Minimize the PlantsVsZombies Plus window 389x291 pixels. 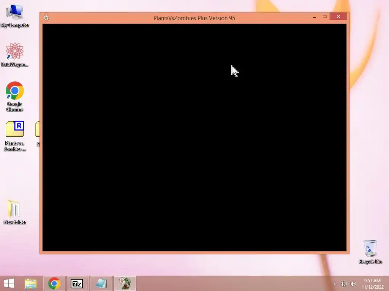tap(314, 17)
